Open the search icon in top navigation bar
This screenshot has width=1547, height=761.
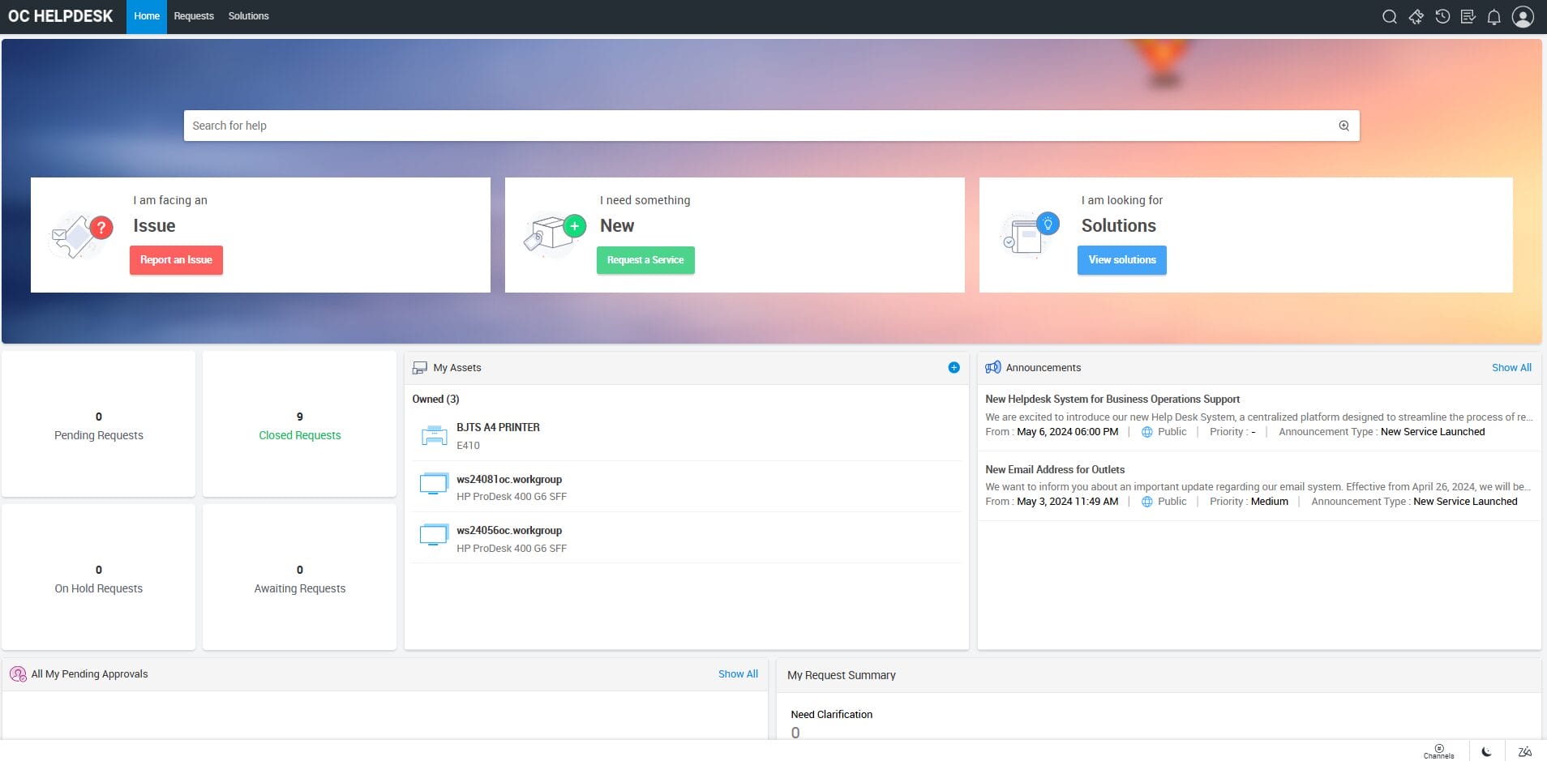coord(1389,17)
